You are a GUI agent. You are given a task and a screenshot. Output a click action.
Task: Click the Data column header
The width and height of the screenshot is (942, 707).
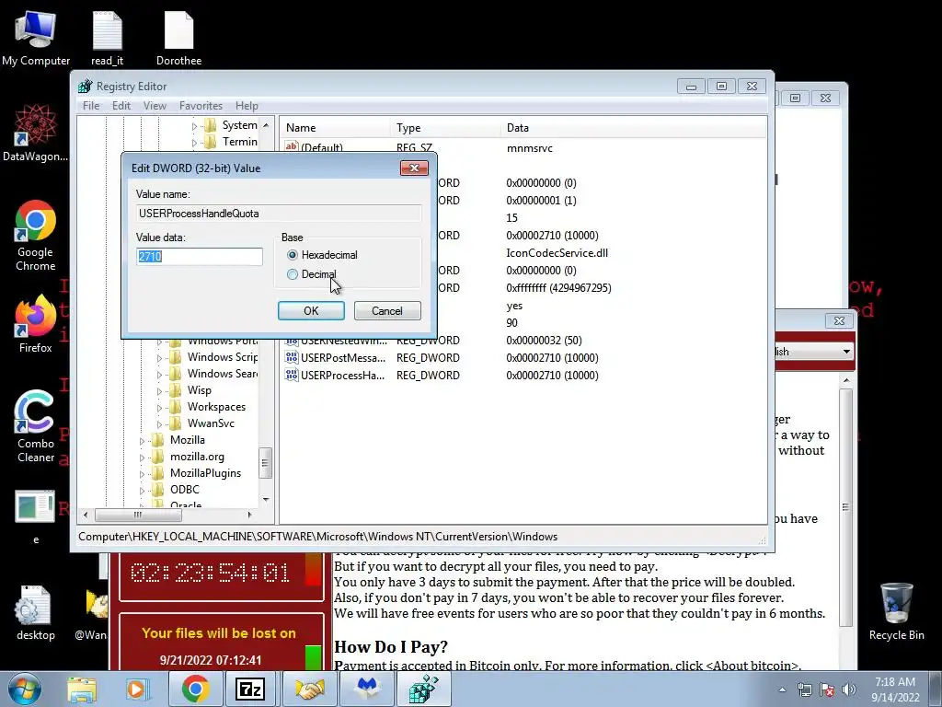633,127
